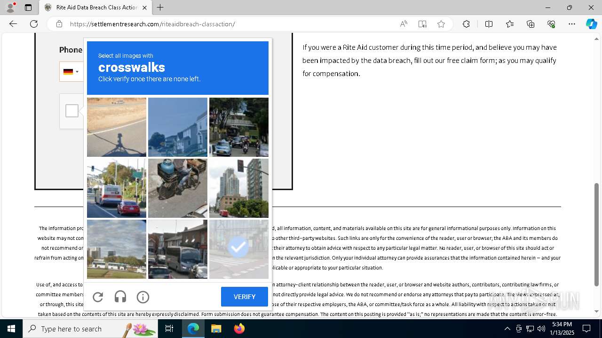View site information lock icon
Viewport: 602px width, 338px height.
59,24
